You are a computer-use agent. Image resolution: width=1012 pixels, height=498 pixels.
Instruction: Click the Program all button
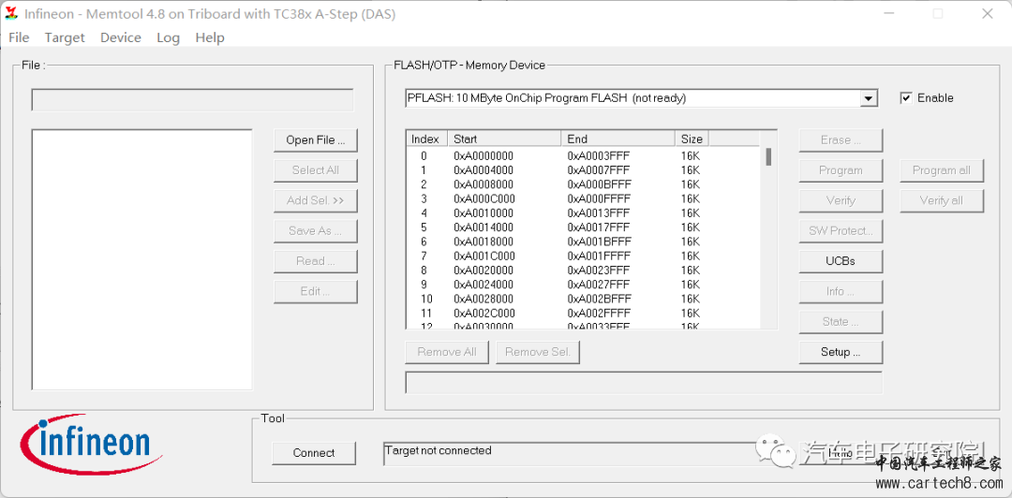(942, 170)
